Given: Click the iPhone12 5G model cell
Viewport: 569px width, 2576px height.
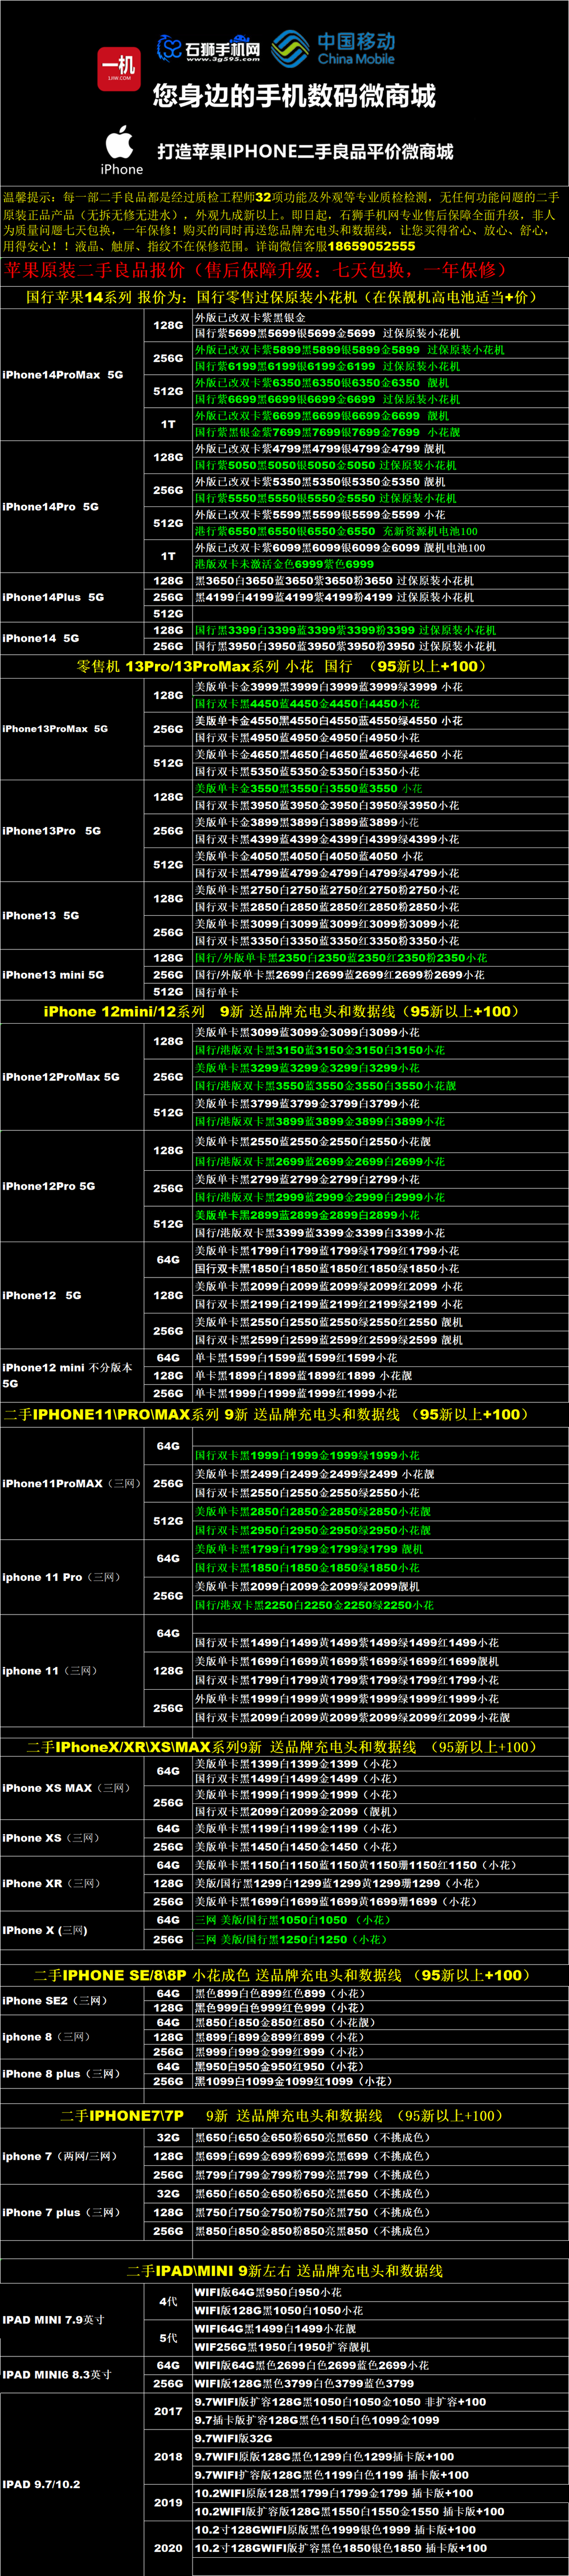Looking at the screenshot, I should 72,1295.
